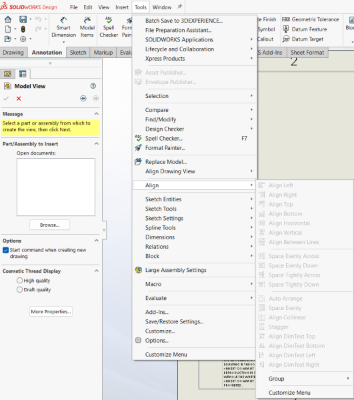
Task: Expand Sketch Entities submenu
Action: pos(195,199)
